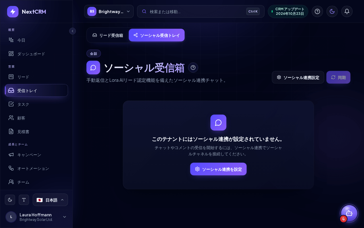
Task: Click the help icon beside ソーシャル受信箱 title
Action: 193,68
